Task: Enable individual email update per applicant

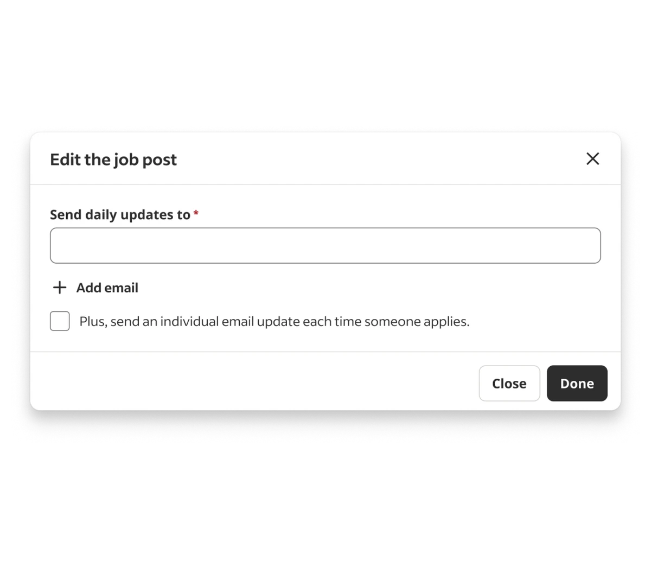Action: (x=60, y=321)
